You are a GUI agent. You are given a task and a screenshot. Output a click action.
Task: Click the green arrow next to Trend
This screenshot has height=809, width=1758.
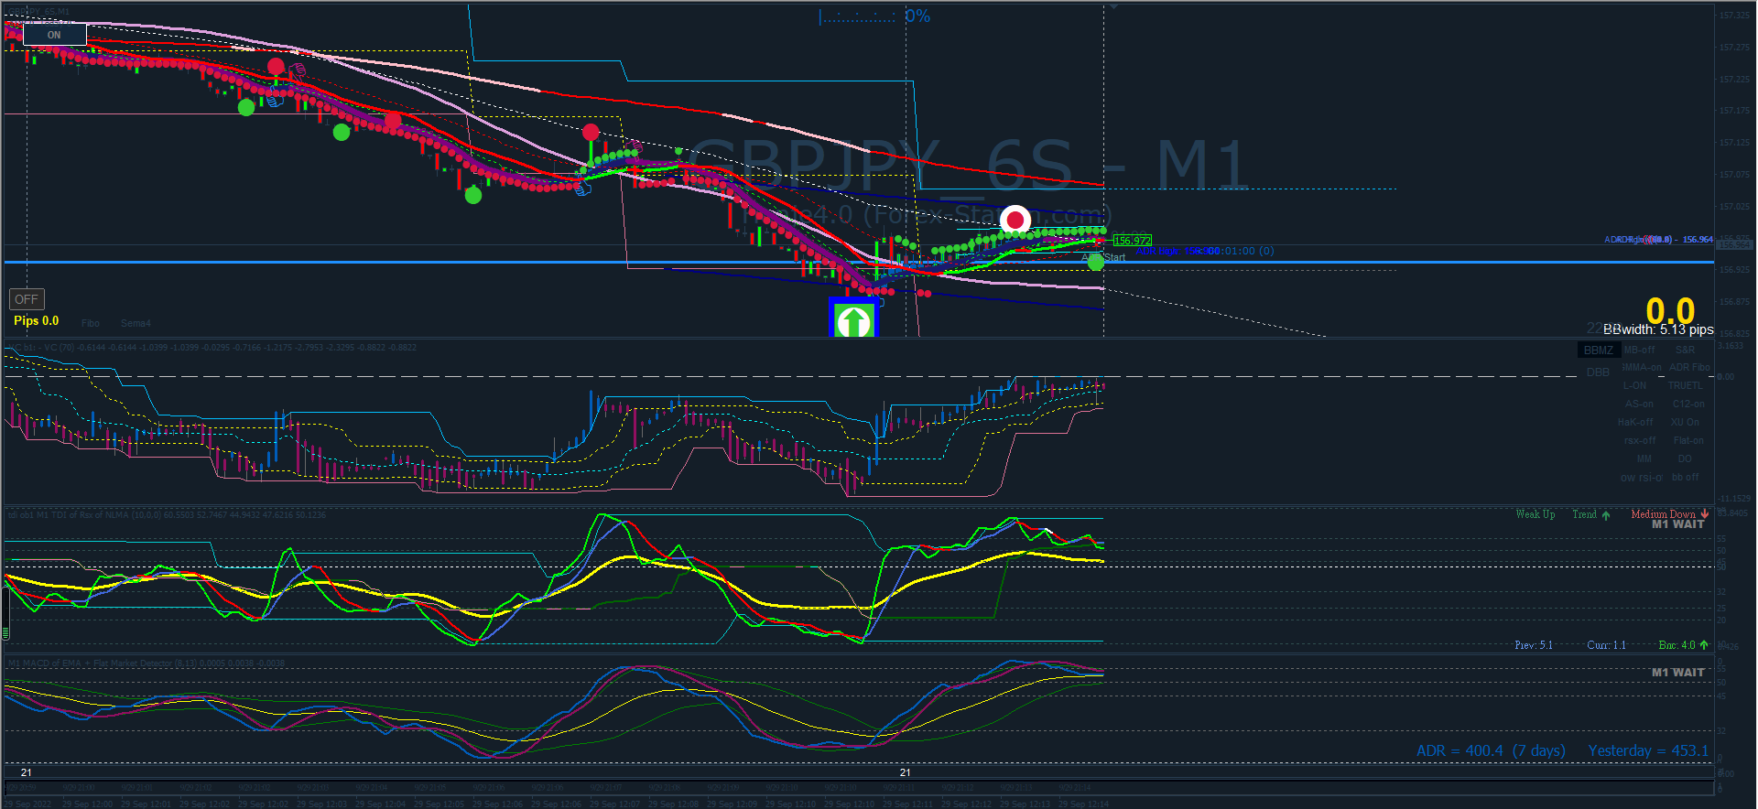pos(1606,515)
